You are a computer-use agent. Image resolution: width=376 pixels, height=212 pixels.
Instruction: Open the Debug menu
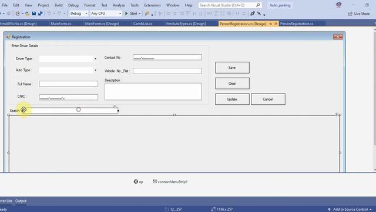tap(73, 5)
